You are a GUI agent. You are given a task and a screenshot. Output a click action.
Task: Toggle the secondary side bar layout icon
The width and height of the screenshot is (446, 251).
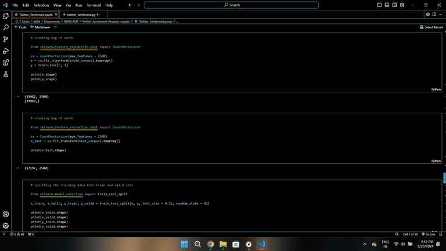(x=394, y=5)
